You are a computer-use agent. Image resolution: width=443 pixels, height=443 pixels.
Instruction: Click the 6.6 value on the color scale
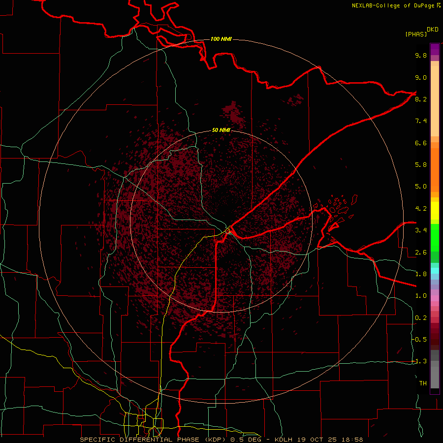pyautogui.click(x=421, y=143)
